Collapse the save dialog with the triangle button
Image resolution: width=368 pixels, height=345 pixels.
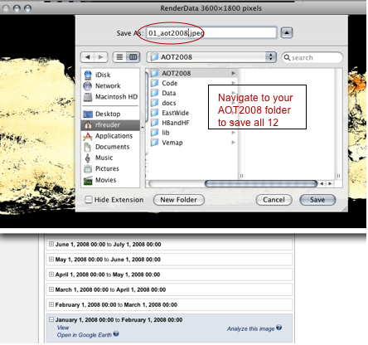[x=287, y=33]
